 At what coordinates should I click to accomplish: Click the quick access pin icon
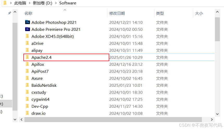click(9, 13)
